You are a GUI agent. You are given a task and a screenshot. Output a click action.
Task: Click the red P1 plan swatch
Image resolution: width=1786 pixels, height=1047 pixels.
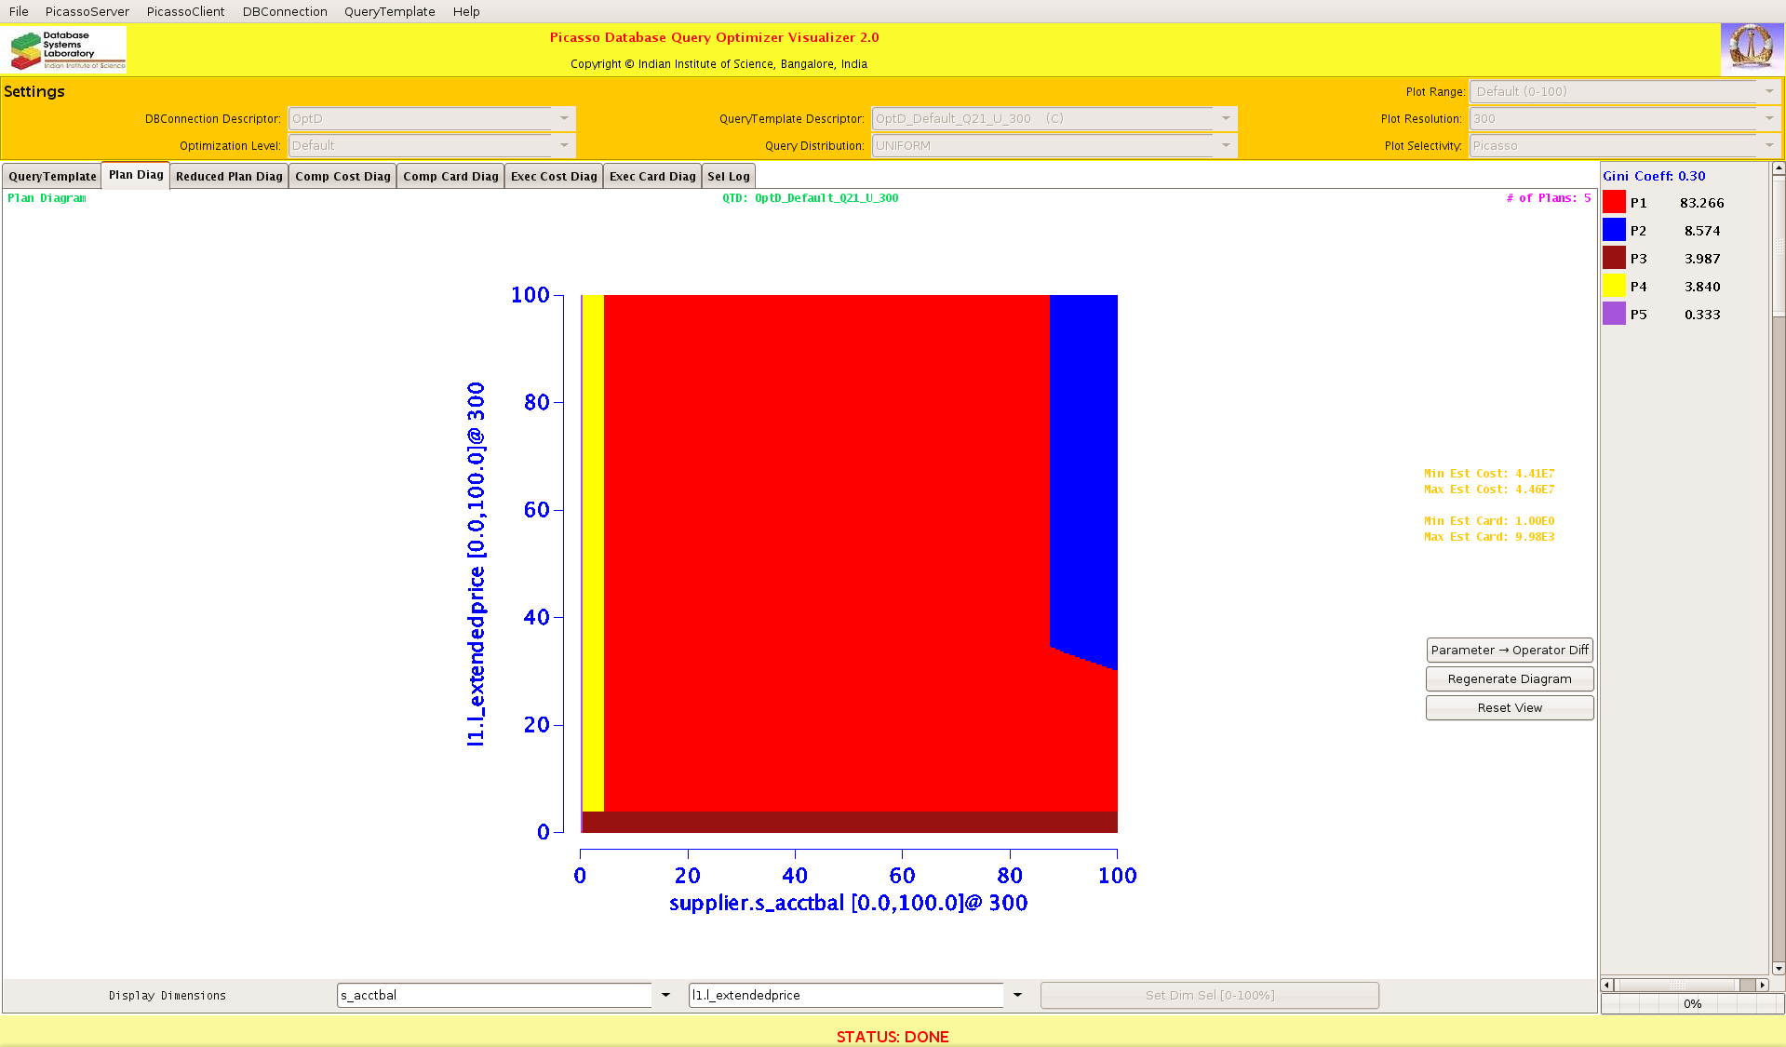1614,202
